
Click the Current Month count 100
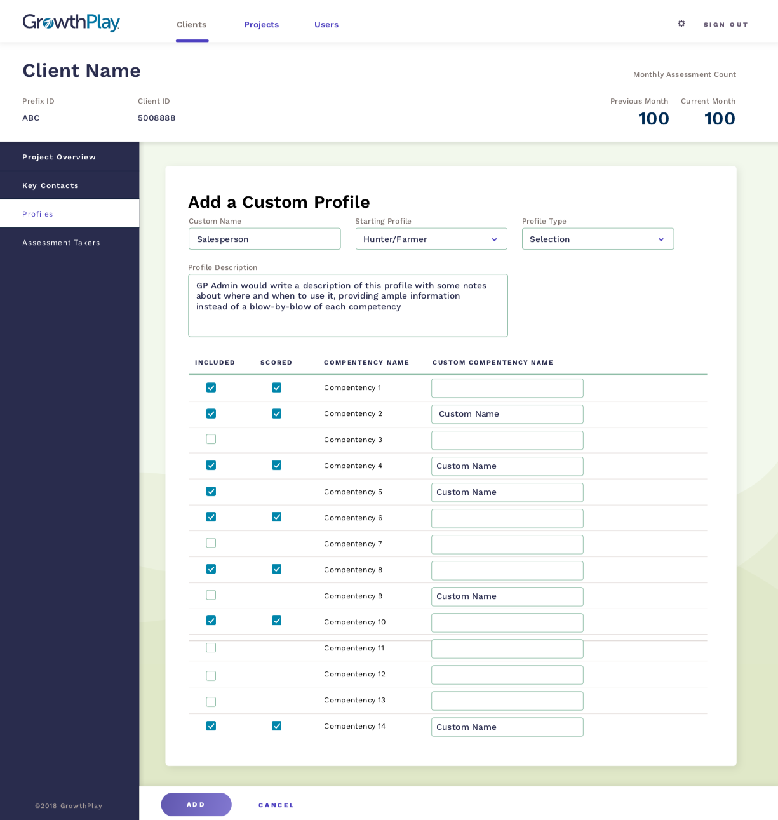pos(720,119)
